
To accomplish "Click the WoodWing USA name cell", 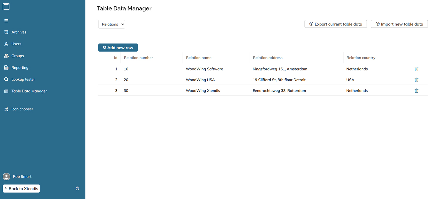I will pos(200,80).
